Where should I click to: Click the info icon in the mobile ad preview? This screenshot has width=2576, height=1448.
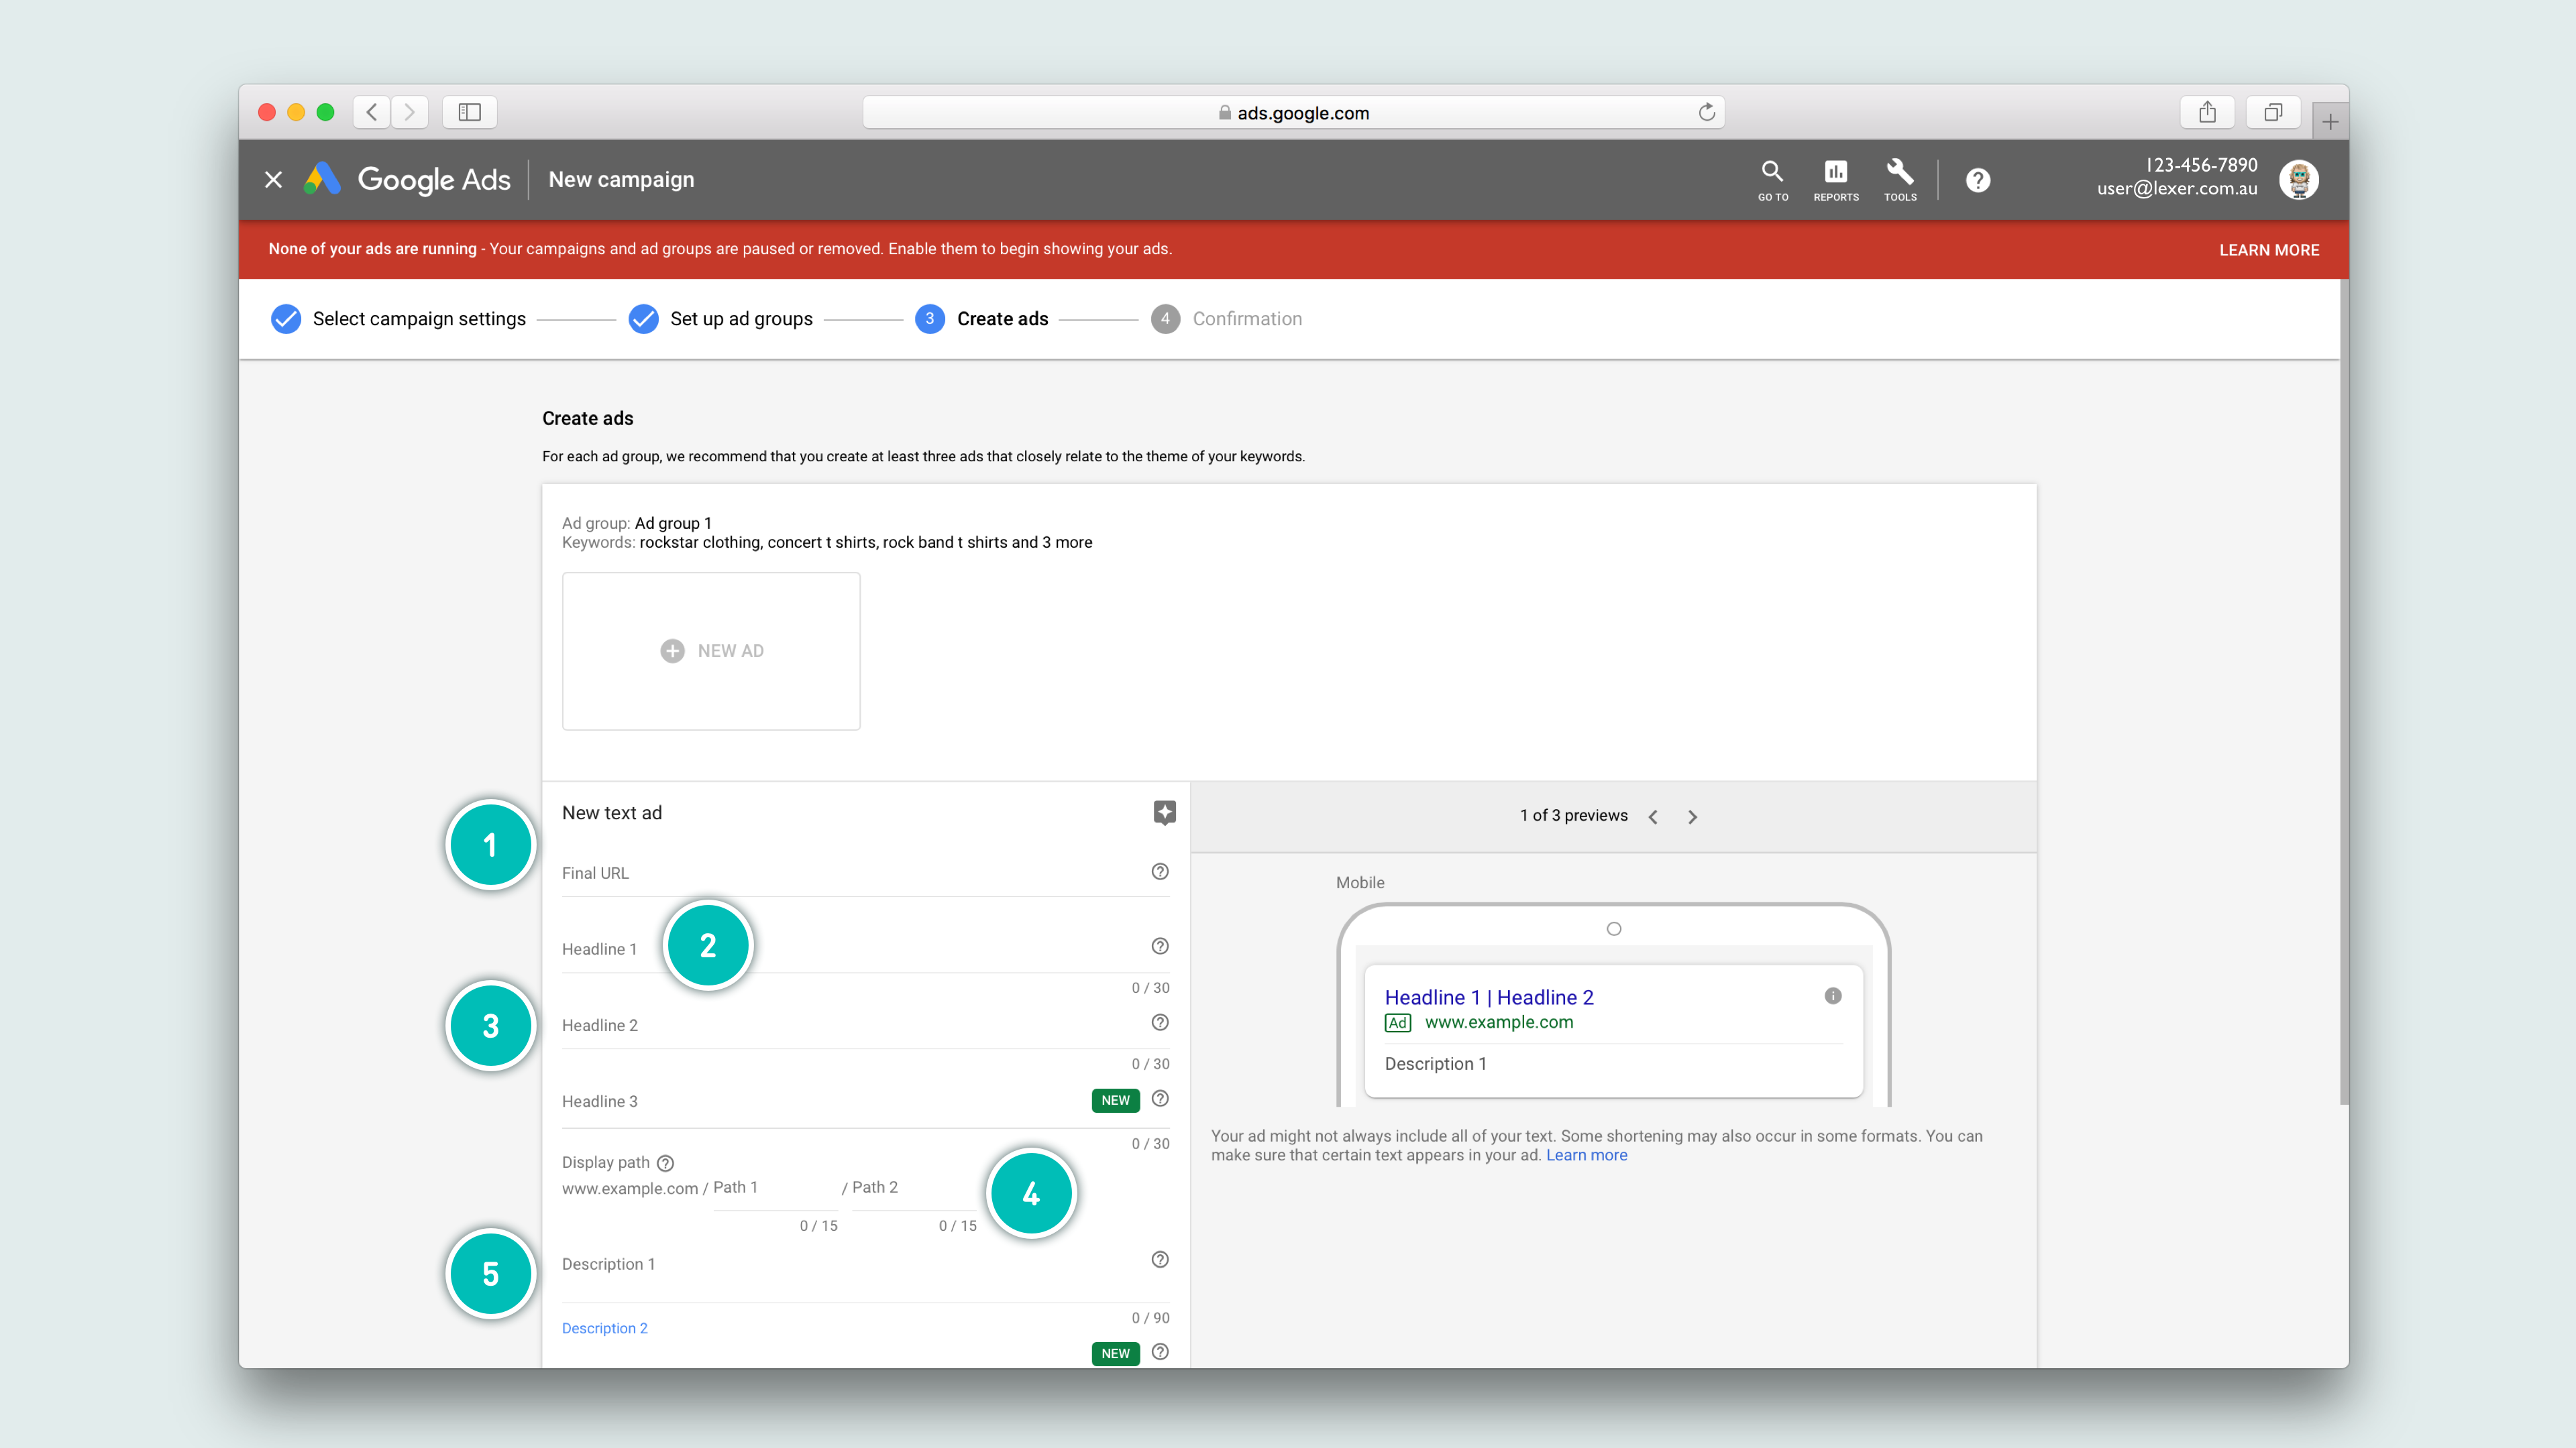[x=1832, y=995]
